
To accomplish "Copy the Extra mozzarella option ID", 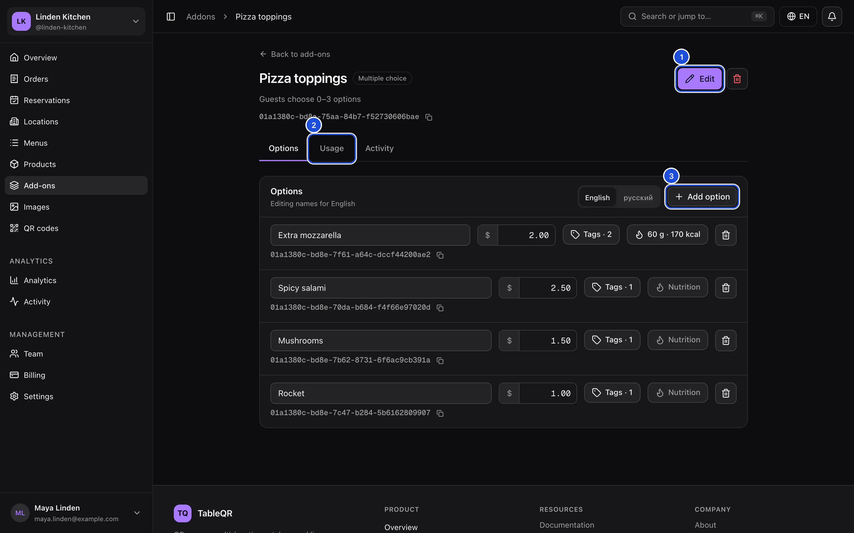I will 440,255.
